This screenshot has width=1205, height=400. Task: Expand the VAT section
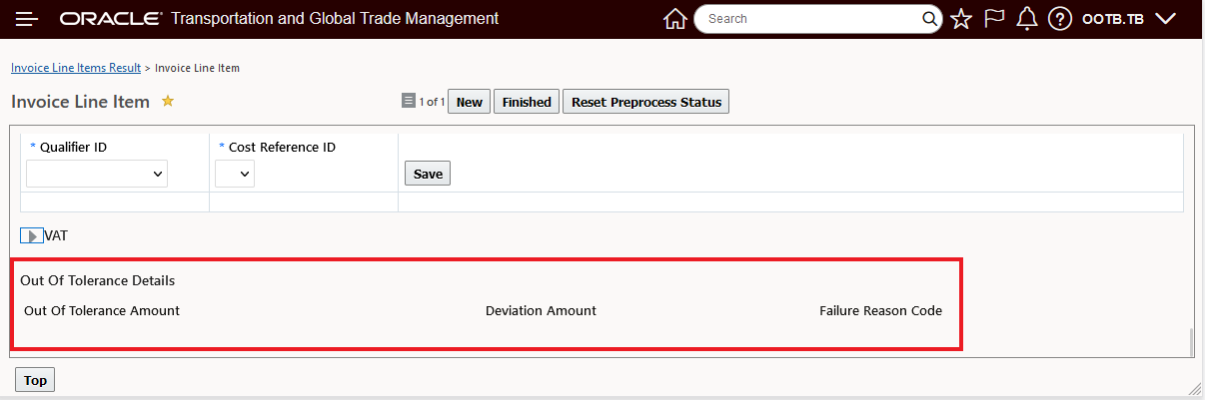(31, 236)
